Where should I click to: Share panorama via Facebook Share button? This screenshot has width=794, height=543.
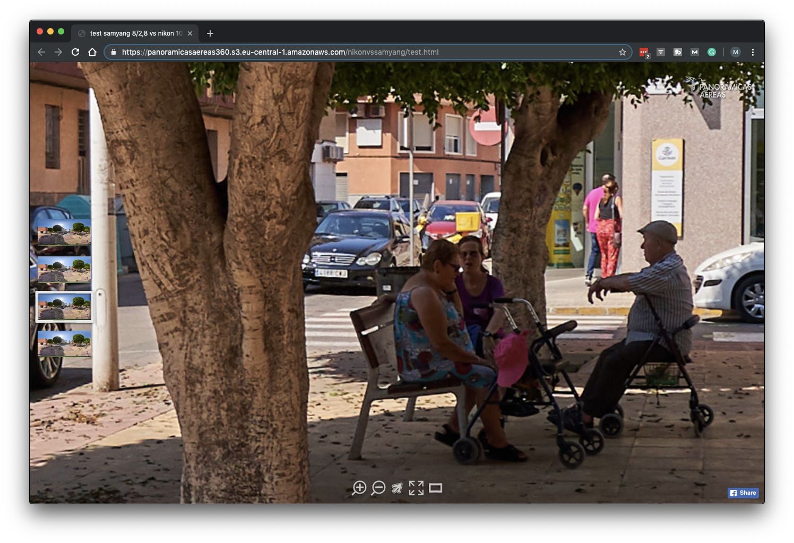[743, 493]
